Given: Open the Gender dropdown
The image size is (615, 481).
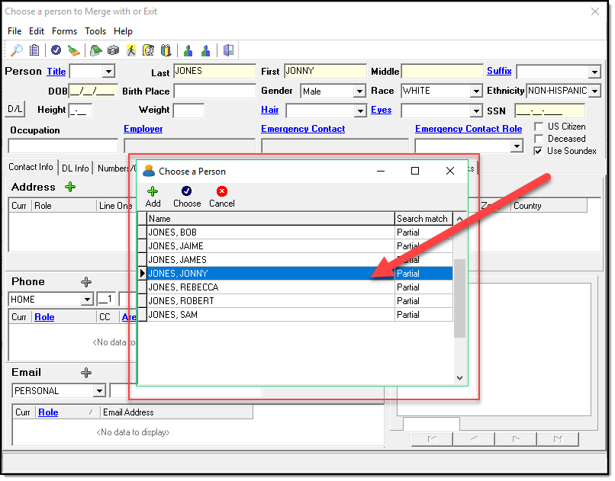Looking at the screenshot, I should coord(359,91).
